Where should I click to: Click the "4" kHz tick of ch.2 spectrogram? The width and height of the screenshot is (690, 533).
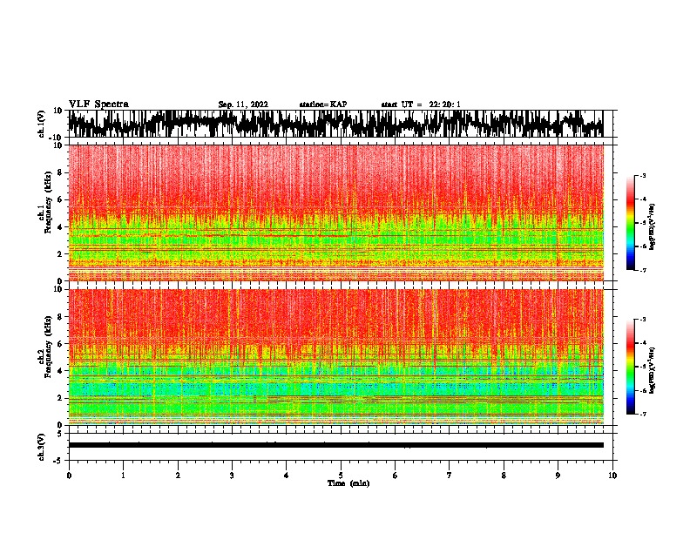[x=60, y=371]
